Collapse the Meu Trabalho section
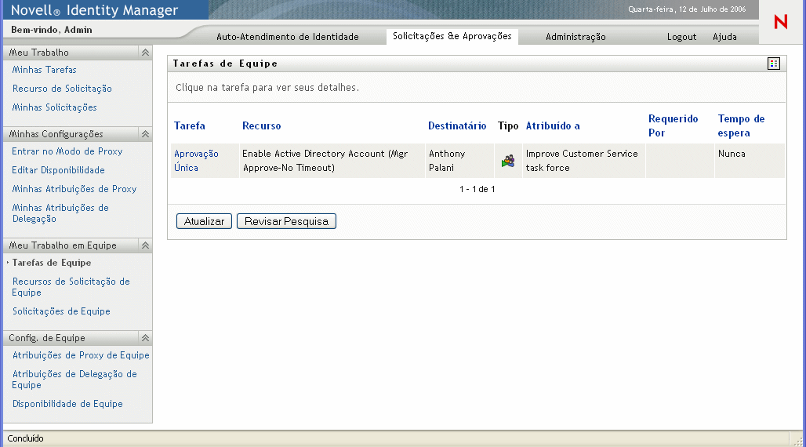 tap(145, 53)
